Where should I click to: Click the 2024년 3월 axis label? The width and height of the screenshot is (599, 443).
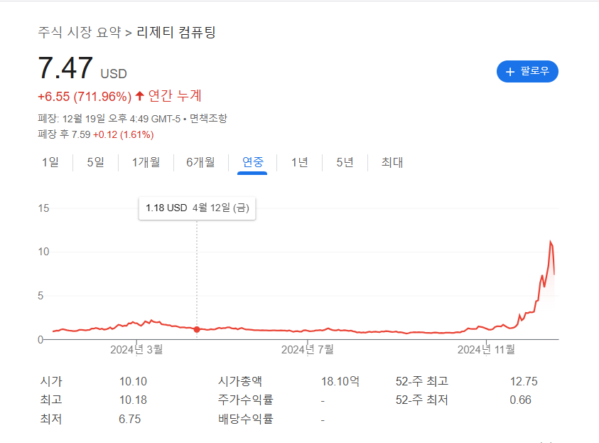[136, 349]
